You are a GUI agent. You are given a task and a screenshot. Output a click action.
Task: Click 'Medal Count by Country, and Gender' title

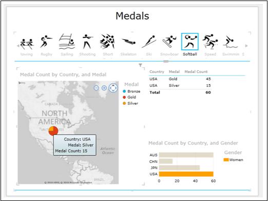[193, 143]
